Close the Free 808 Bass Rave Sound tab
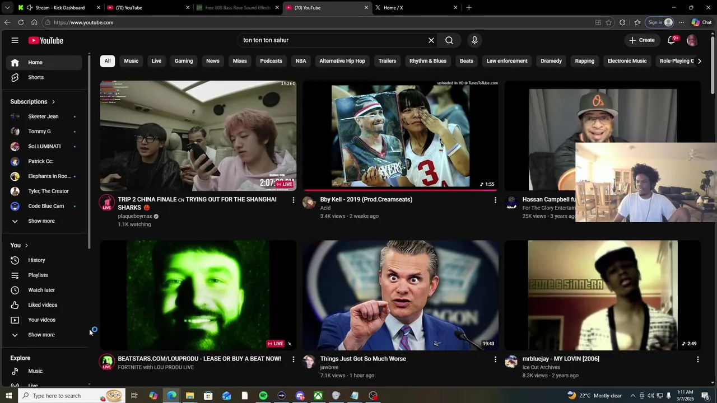Screen dimensions: 717x403 (x=277, y=8)
